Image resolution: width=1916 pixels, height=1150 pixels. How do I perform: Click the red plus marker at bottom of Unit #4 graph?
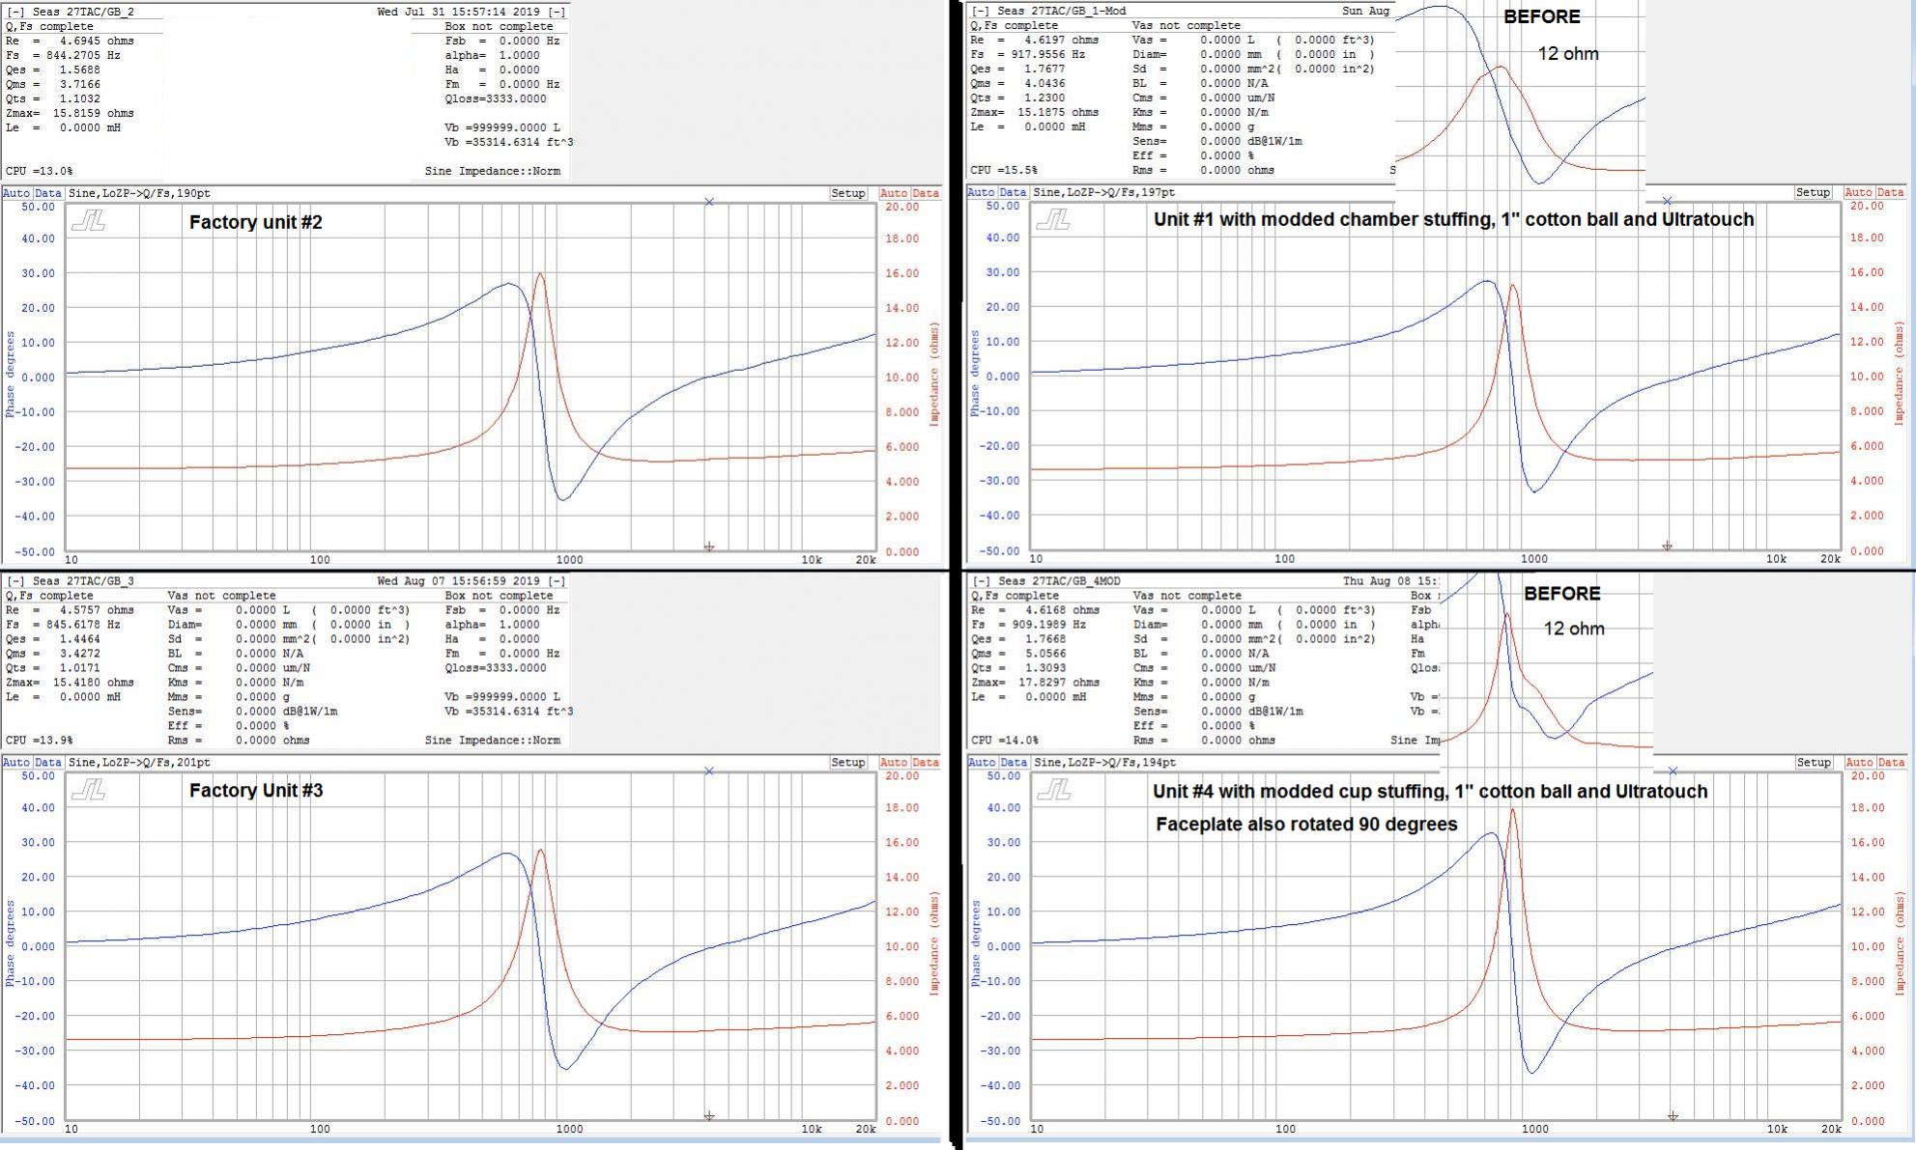pos(1673,1115)
